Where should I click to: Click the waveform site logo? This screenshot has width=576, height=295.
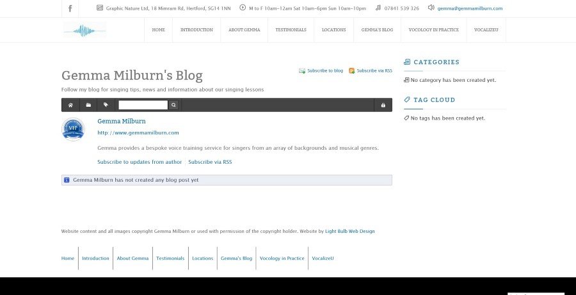click(84, 30)
